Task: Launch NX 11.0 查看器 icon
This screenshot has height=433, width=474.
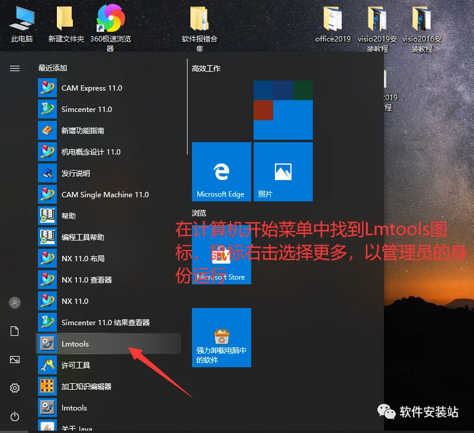Action: [x=47, y=280]
